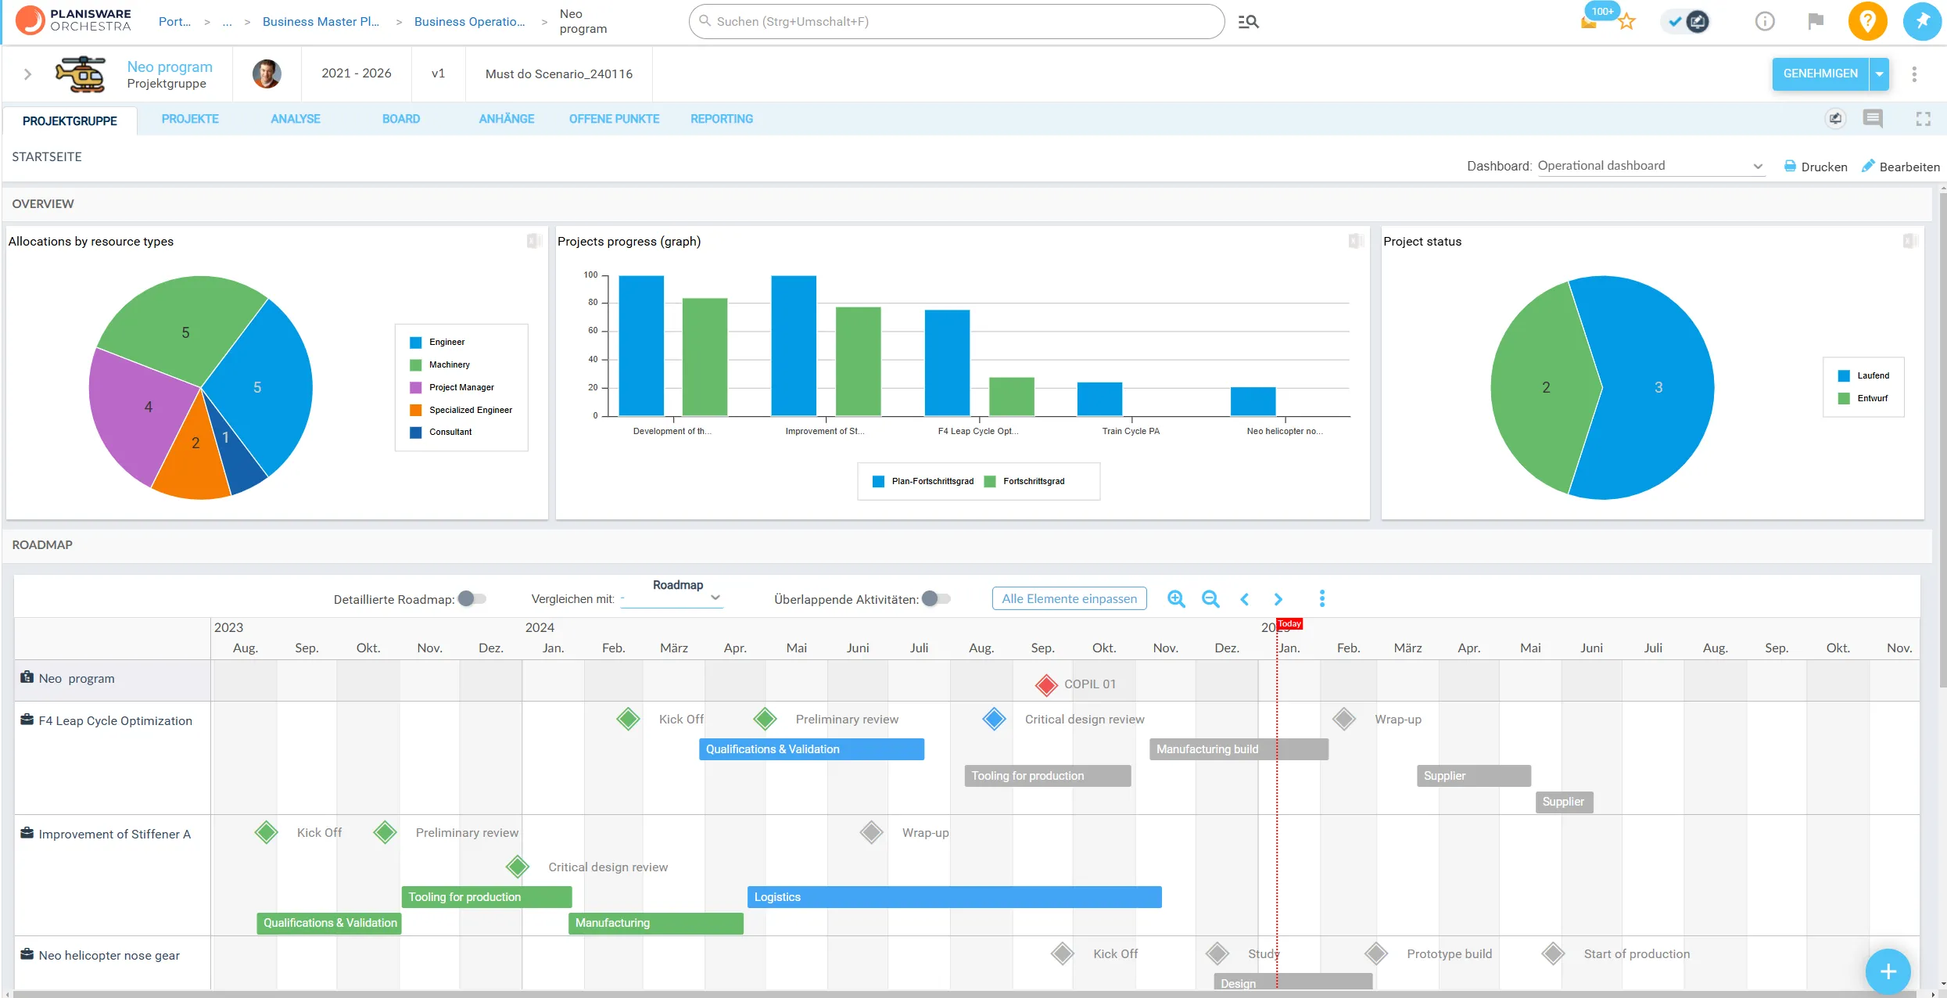The height and width of the screenshot is (998, 1947).
Task: Click Alle Elemente einpassen
Action: pyautogui.click(x=1069, y=598)
